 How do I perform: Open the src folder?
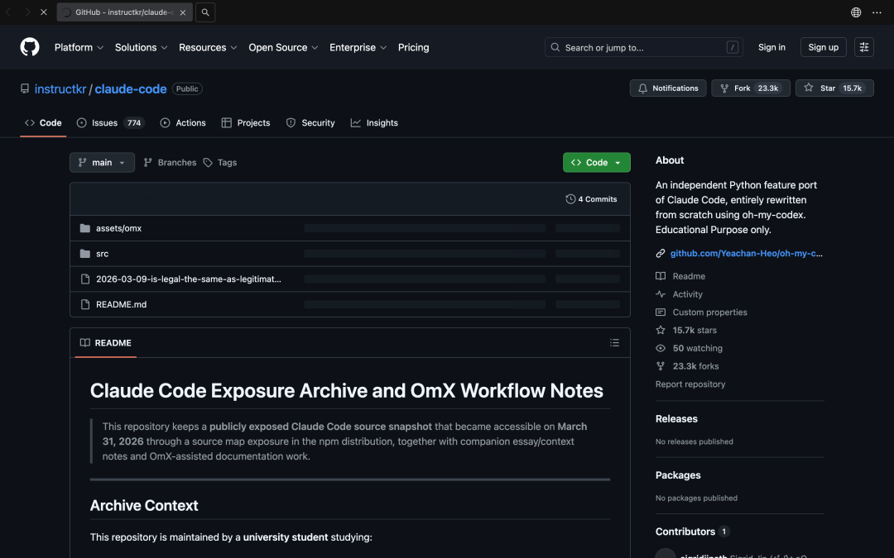click(102, 254)
